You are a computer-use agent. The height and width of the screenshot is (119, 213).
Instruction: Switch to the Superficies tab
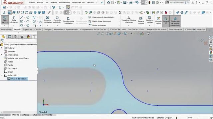[27, 29]
